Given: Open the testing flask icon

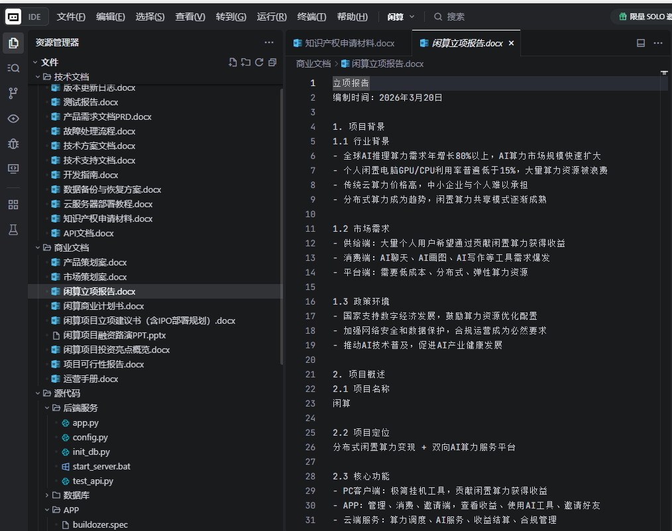Looking at the screenshot, I should pyautogui.click(x=13, y=230).
